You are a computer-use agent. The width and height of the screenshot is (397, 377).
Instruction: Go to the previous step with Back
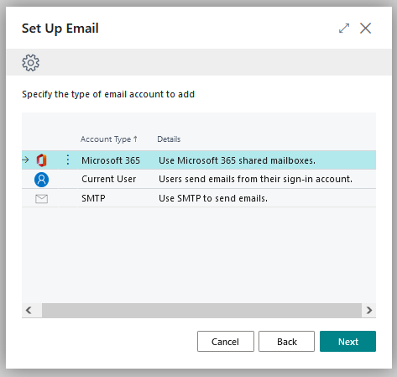(x=286, y=342)
